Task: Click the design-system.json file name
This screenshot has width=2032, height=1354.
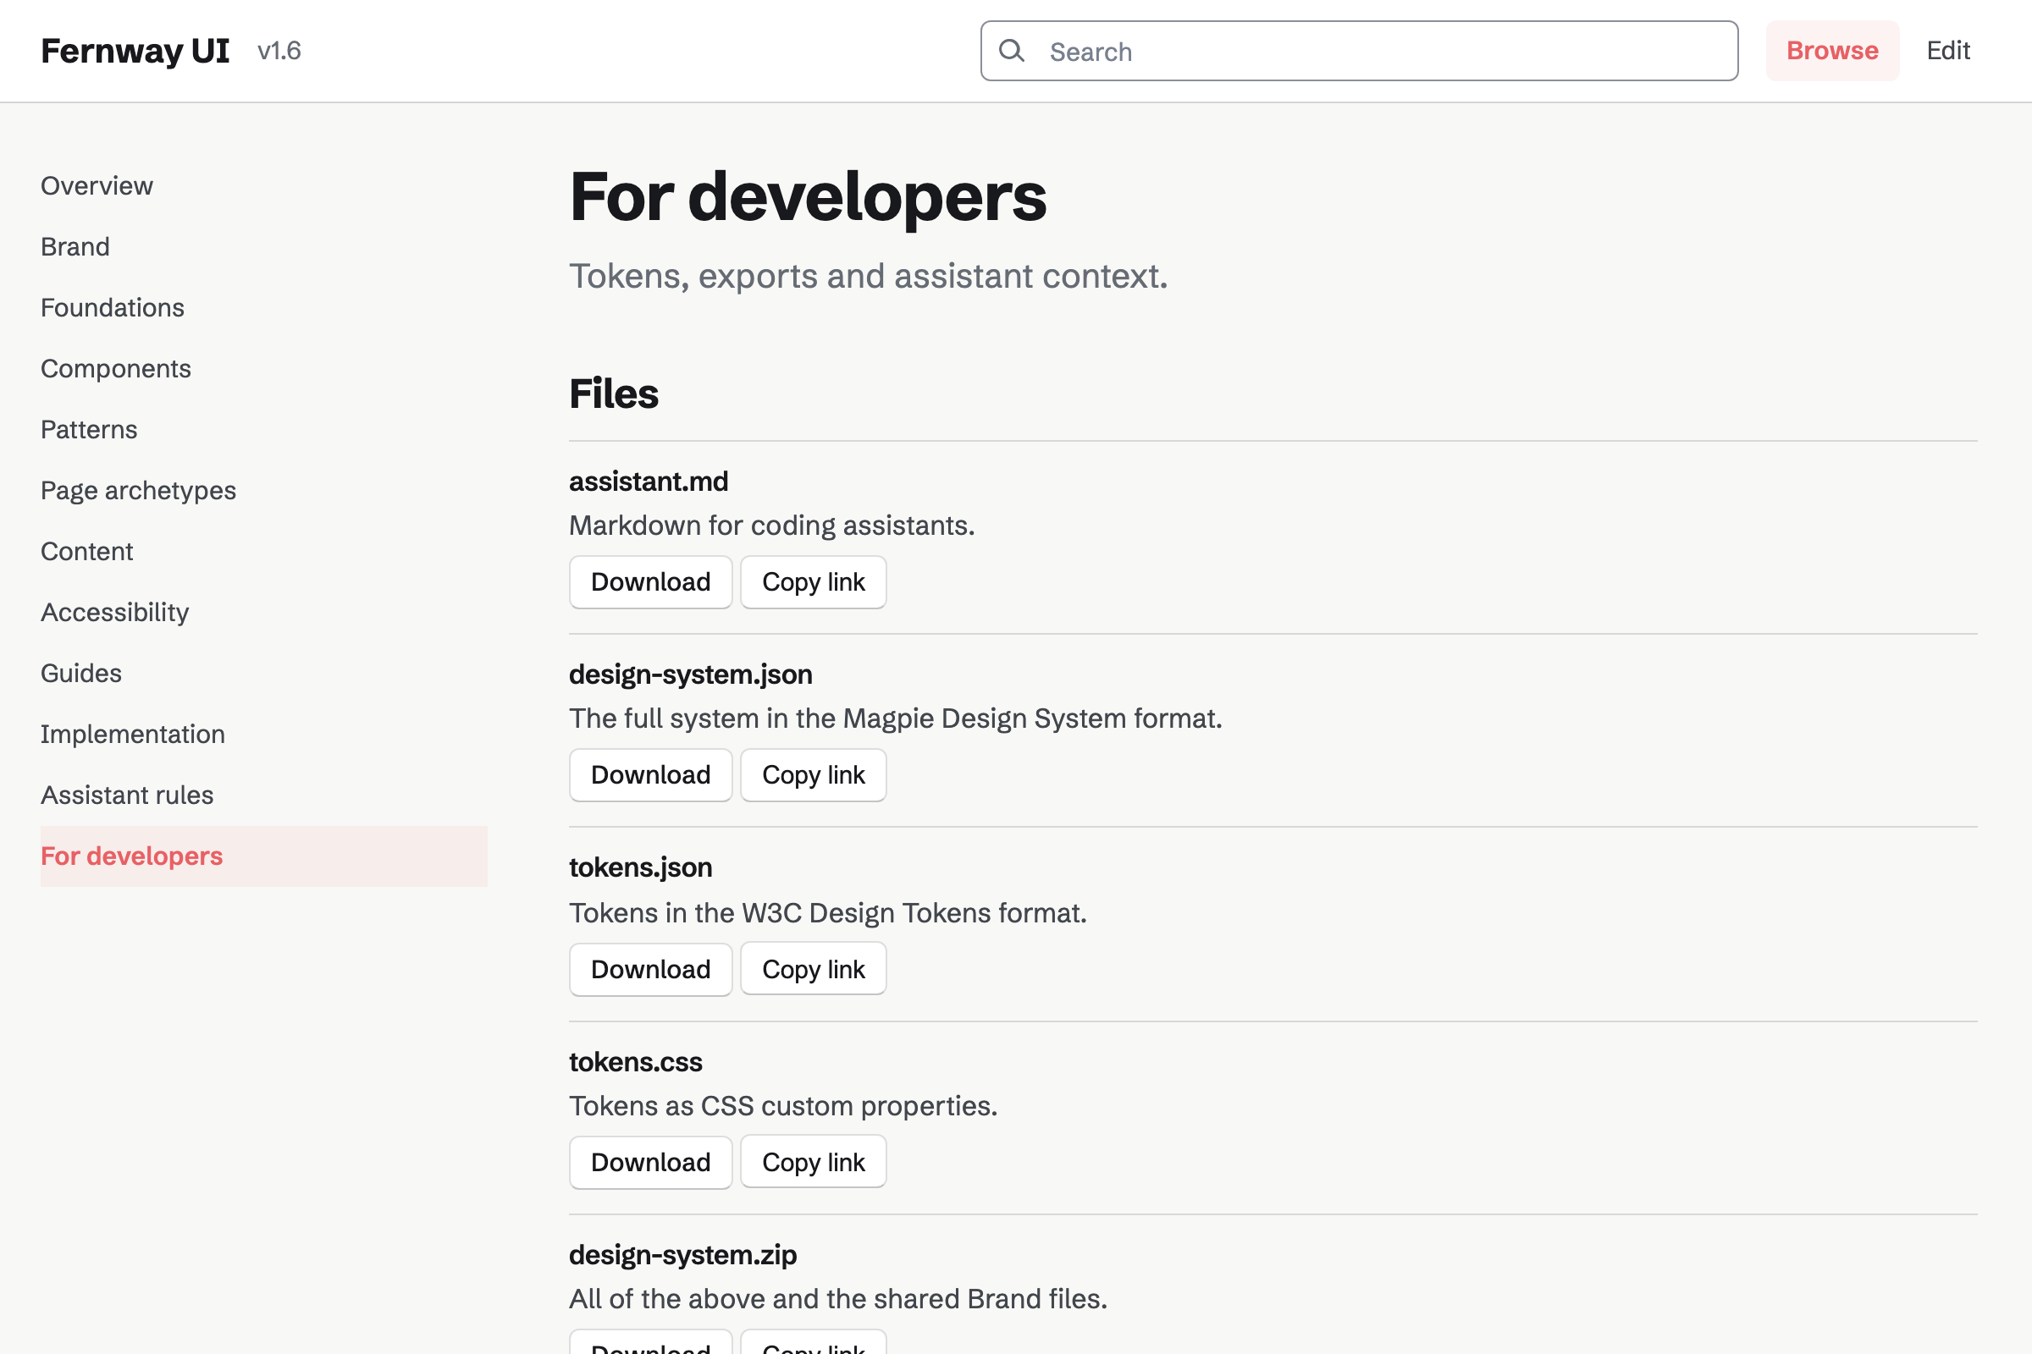Action: 690,674
